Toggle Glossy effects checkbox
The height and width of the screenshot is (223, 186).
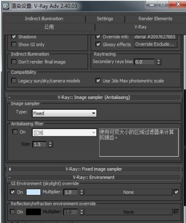pyautogui.click(x=98, y=44)
